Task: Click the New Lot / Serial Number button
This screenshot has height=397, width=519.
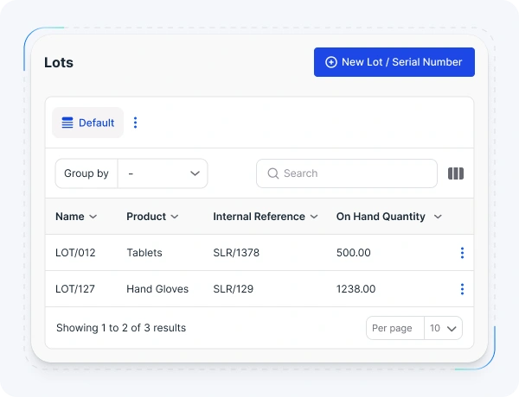Action: (394, 62)
